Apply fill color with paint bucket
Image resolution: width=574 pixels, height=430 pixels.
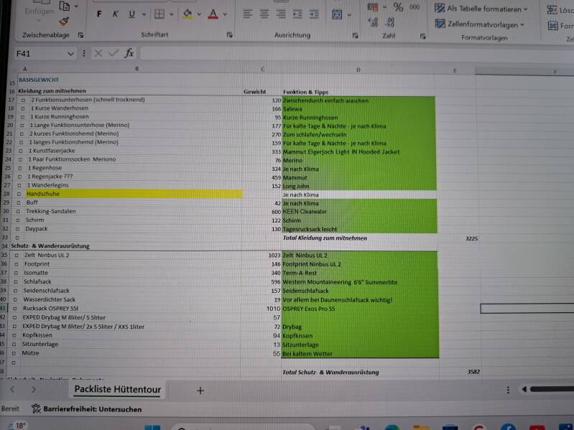[188, 14]
